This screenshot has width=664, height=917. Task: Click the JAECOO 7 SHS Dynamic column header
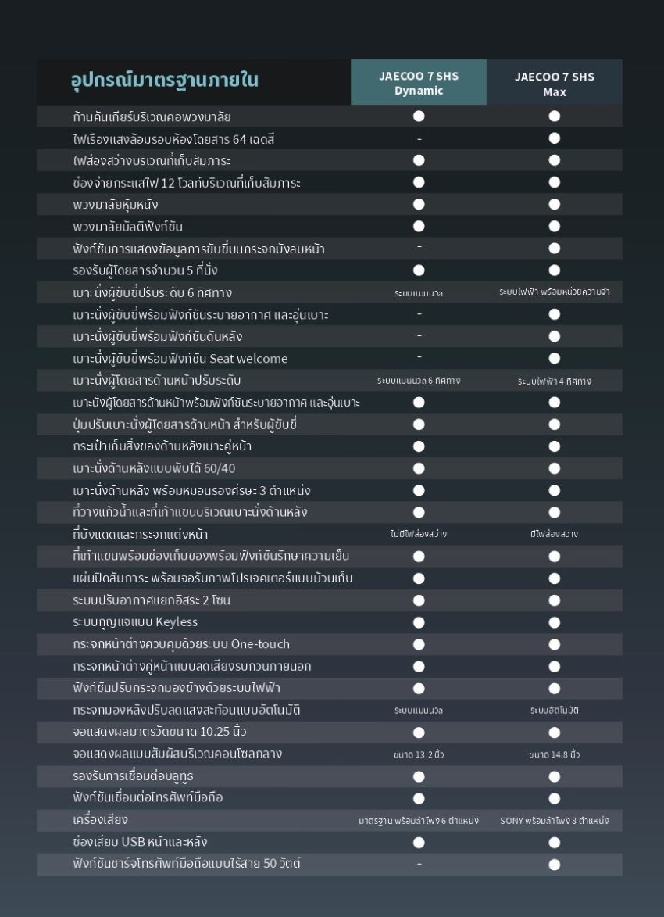[x=419, y=83]
